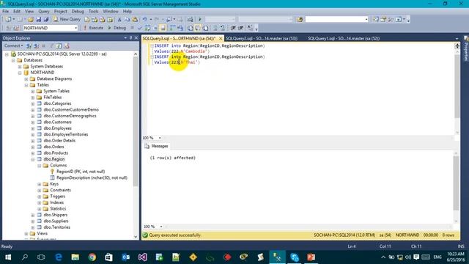Click the Undo icon
Viewport: 469px width, 264px height.
pos(145,19)
